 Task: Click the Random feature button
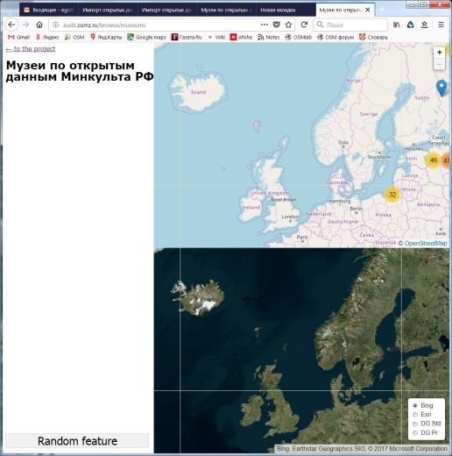coord(77,441)
